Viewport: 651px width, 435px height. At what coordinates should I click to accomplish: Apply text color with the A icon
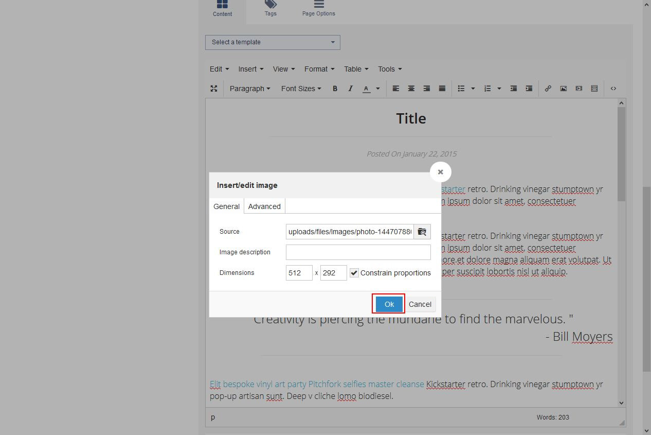[x=366, y=89]
